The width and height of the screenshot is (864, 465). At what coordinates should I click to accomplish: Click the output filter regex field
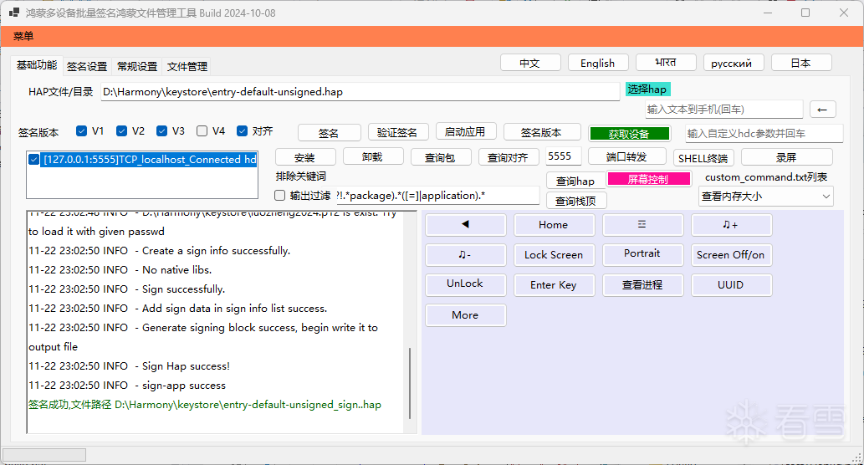pyautogui.click(x=437, y=196)
